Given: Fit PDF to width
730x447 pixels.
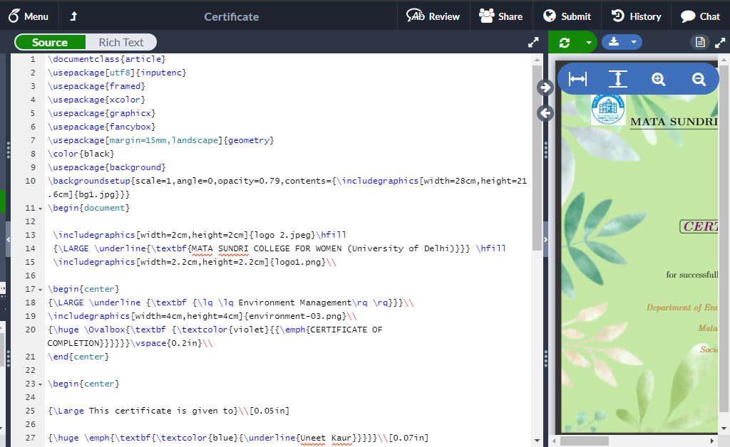Looking at the screenshot, I should click(577, 79).
